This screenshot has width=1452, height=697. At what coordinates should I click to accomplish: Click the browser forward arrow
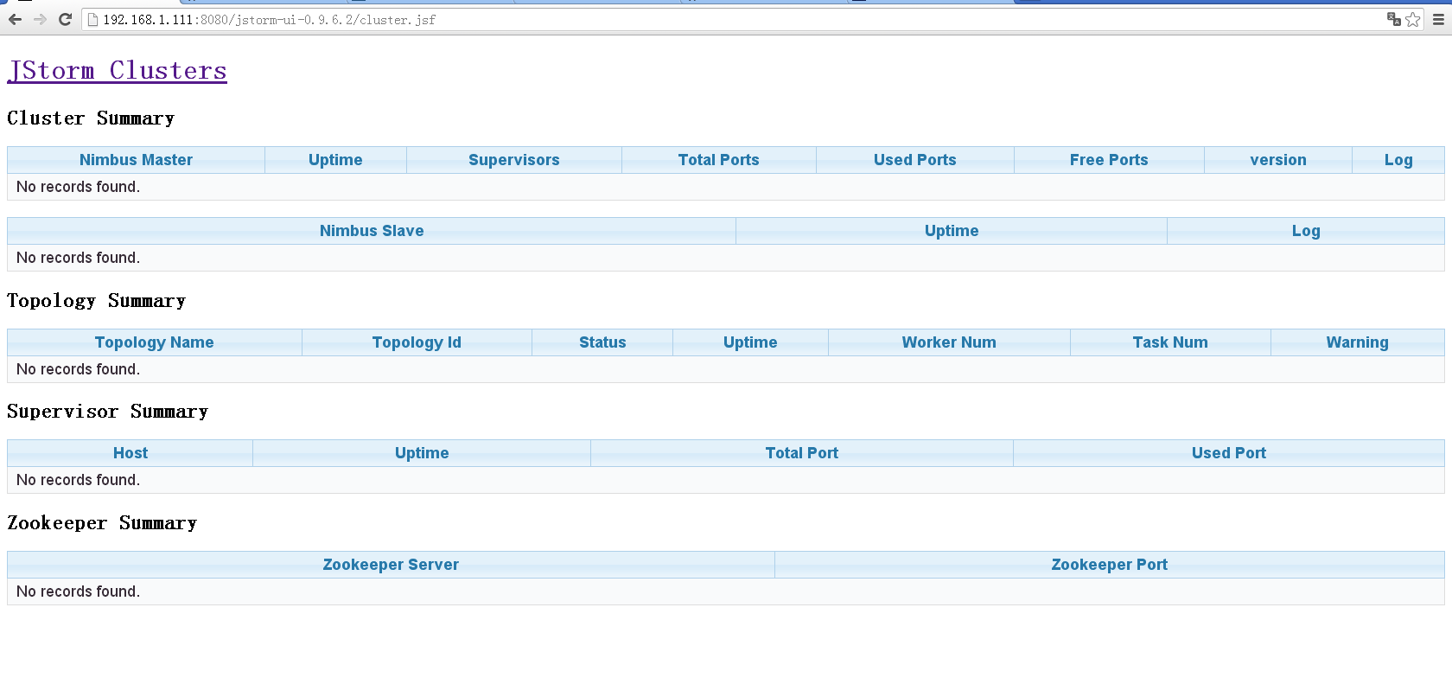point(40,19)
